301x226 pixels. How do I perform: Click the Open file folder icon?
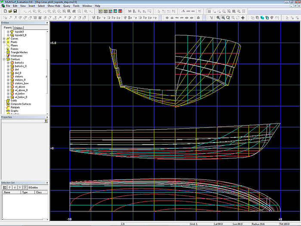click(x=9, y=11)
